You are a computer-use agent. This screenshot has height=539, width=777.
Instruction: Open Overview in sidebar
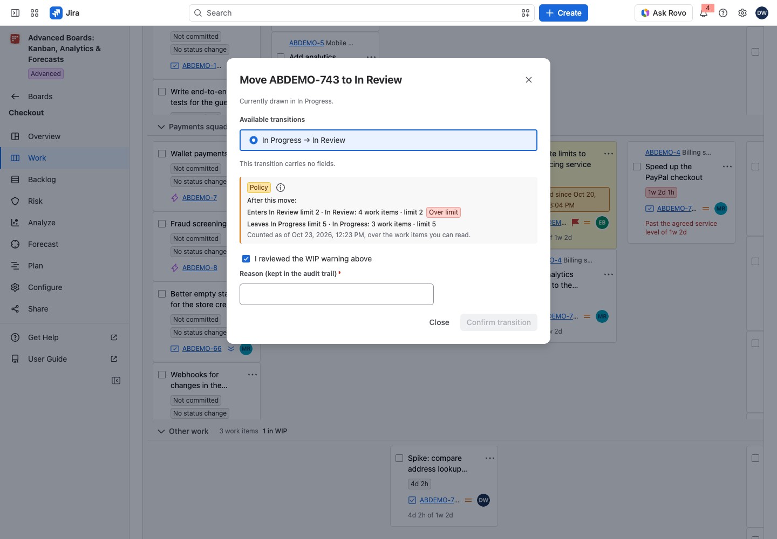point(65,136)
